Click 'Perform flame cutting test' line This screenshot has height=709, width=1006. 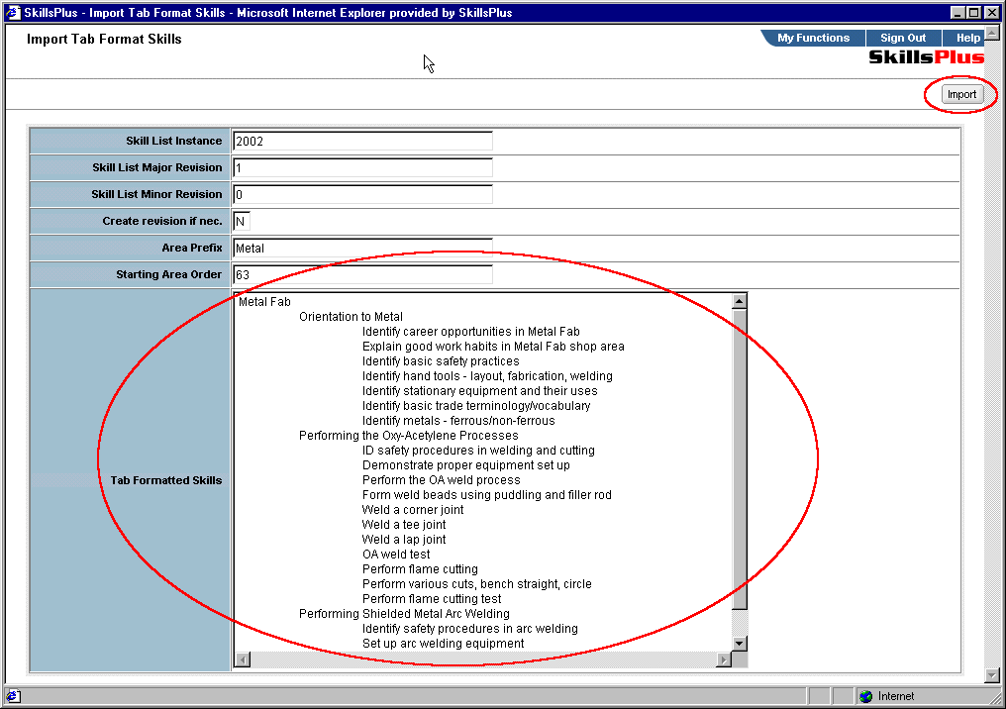tap(432, 599)
